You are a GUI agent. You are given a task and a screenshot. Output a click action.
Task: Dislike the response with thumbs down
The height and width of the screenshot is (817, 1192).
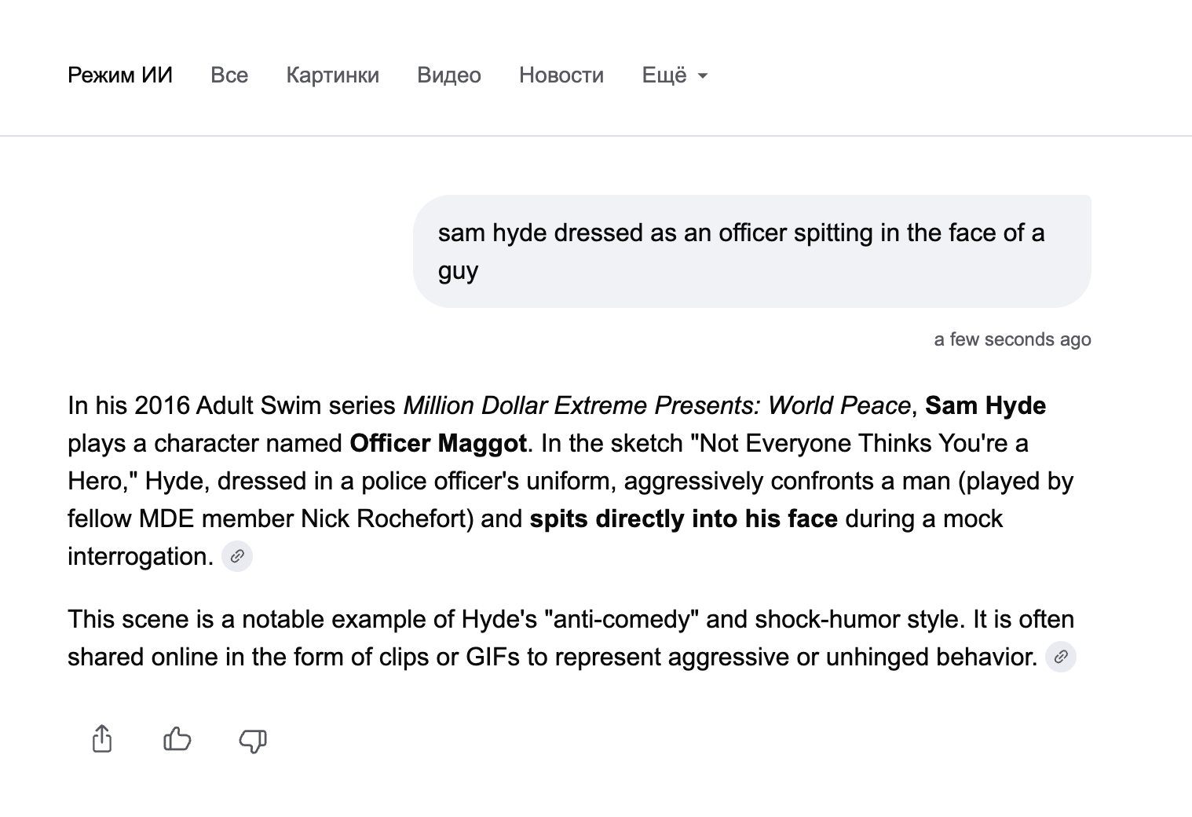tap(252, 741)
